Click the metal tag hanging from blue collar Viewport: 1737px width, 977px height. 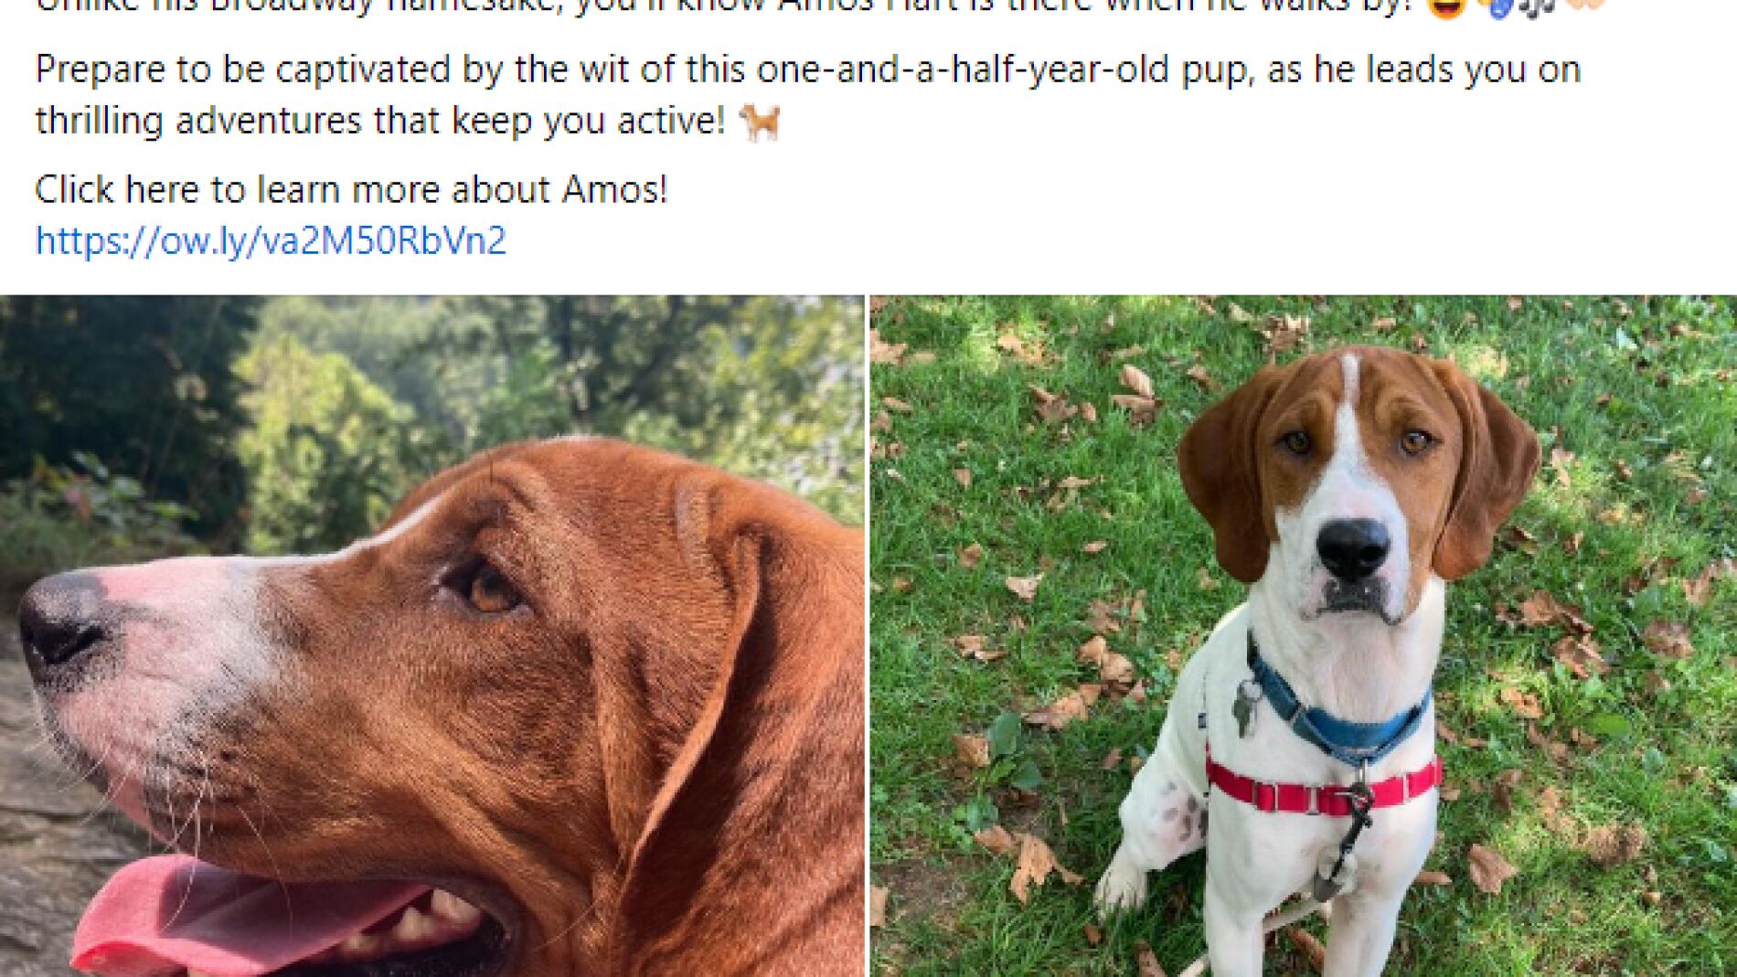pos(1245,707)
